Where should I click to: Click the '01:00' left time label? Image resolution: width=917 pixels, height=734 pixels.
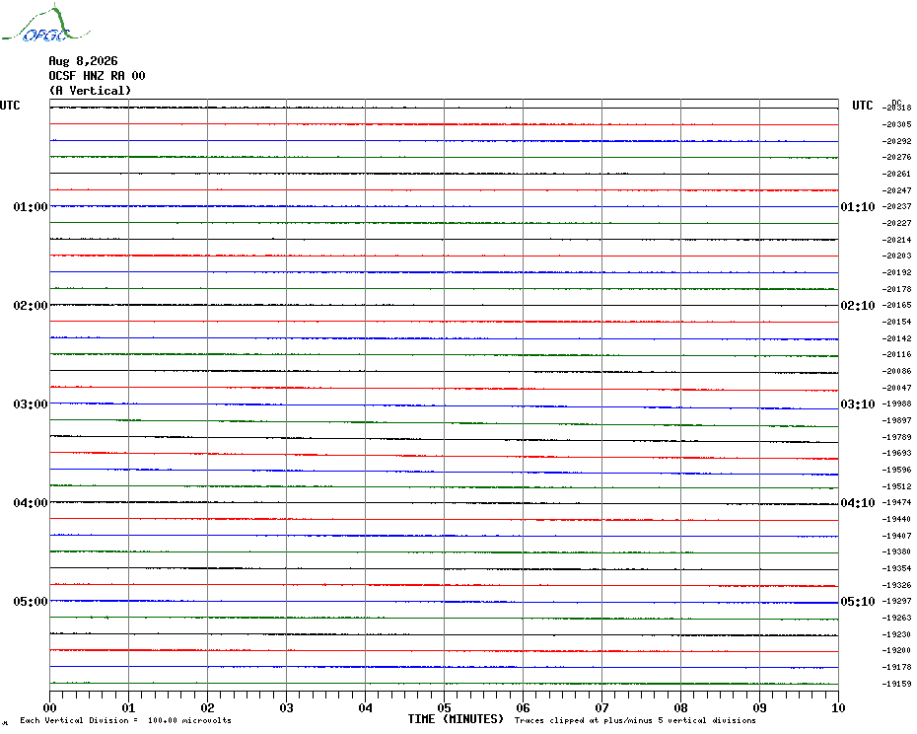[x=31, y=206]
